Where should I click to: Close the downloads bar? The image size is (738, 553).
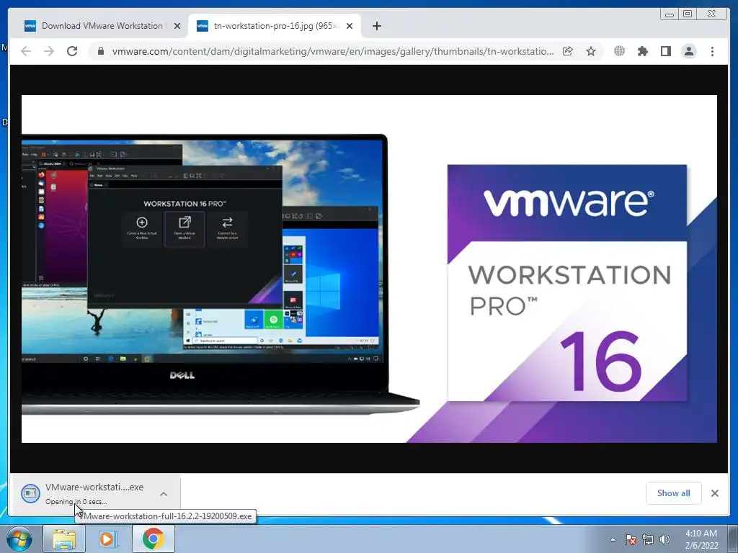714,493
